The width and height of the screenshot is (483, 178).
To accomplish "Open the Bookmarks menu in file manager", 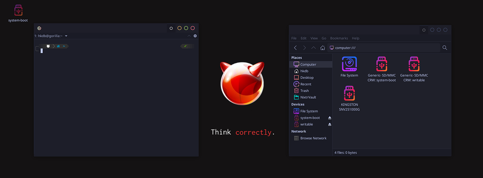I will (x=339, y=38).
